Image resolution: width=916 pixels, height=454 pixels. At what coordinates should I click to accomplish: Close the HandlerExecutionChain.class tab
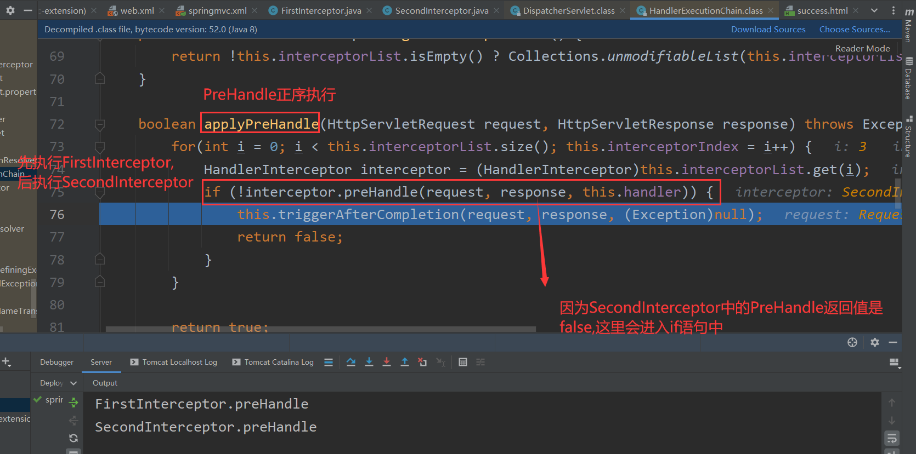point(771,10)
